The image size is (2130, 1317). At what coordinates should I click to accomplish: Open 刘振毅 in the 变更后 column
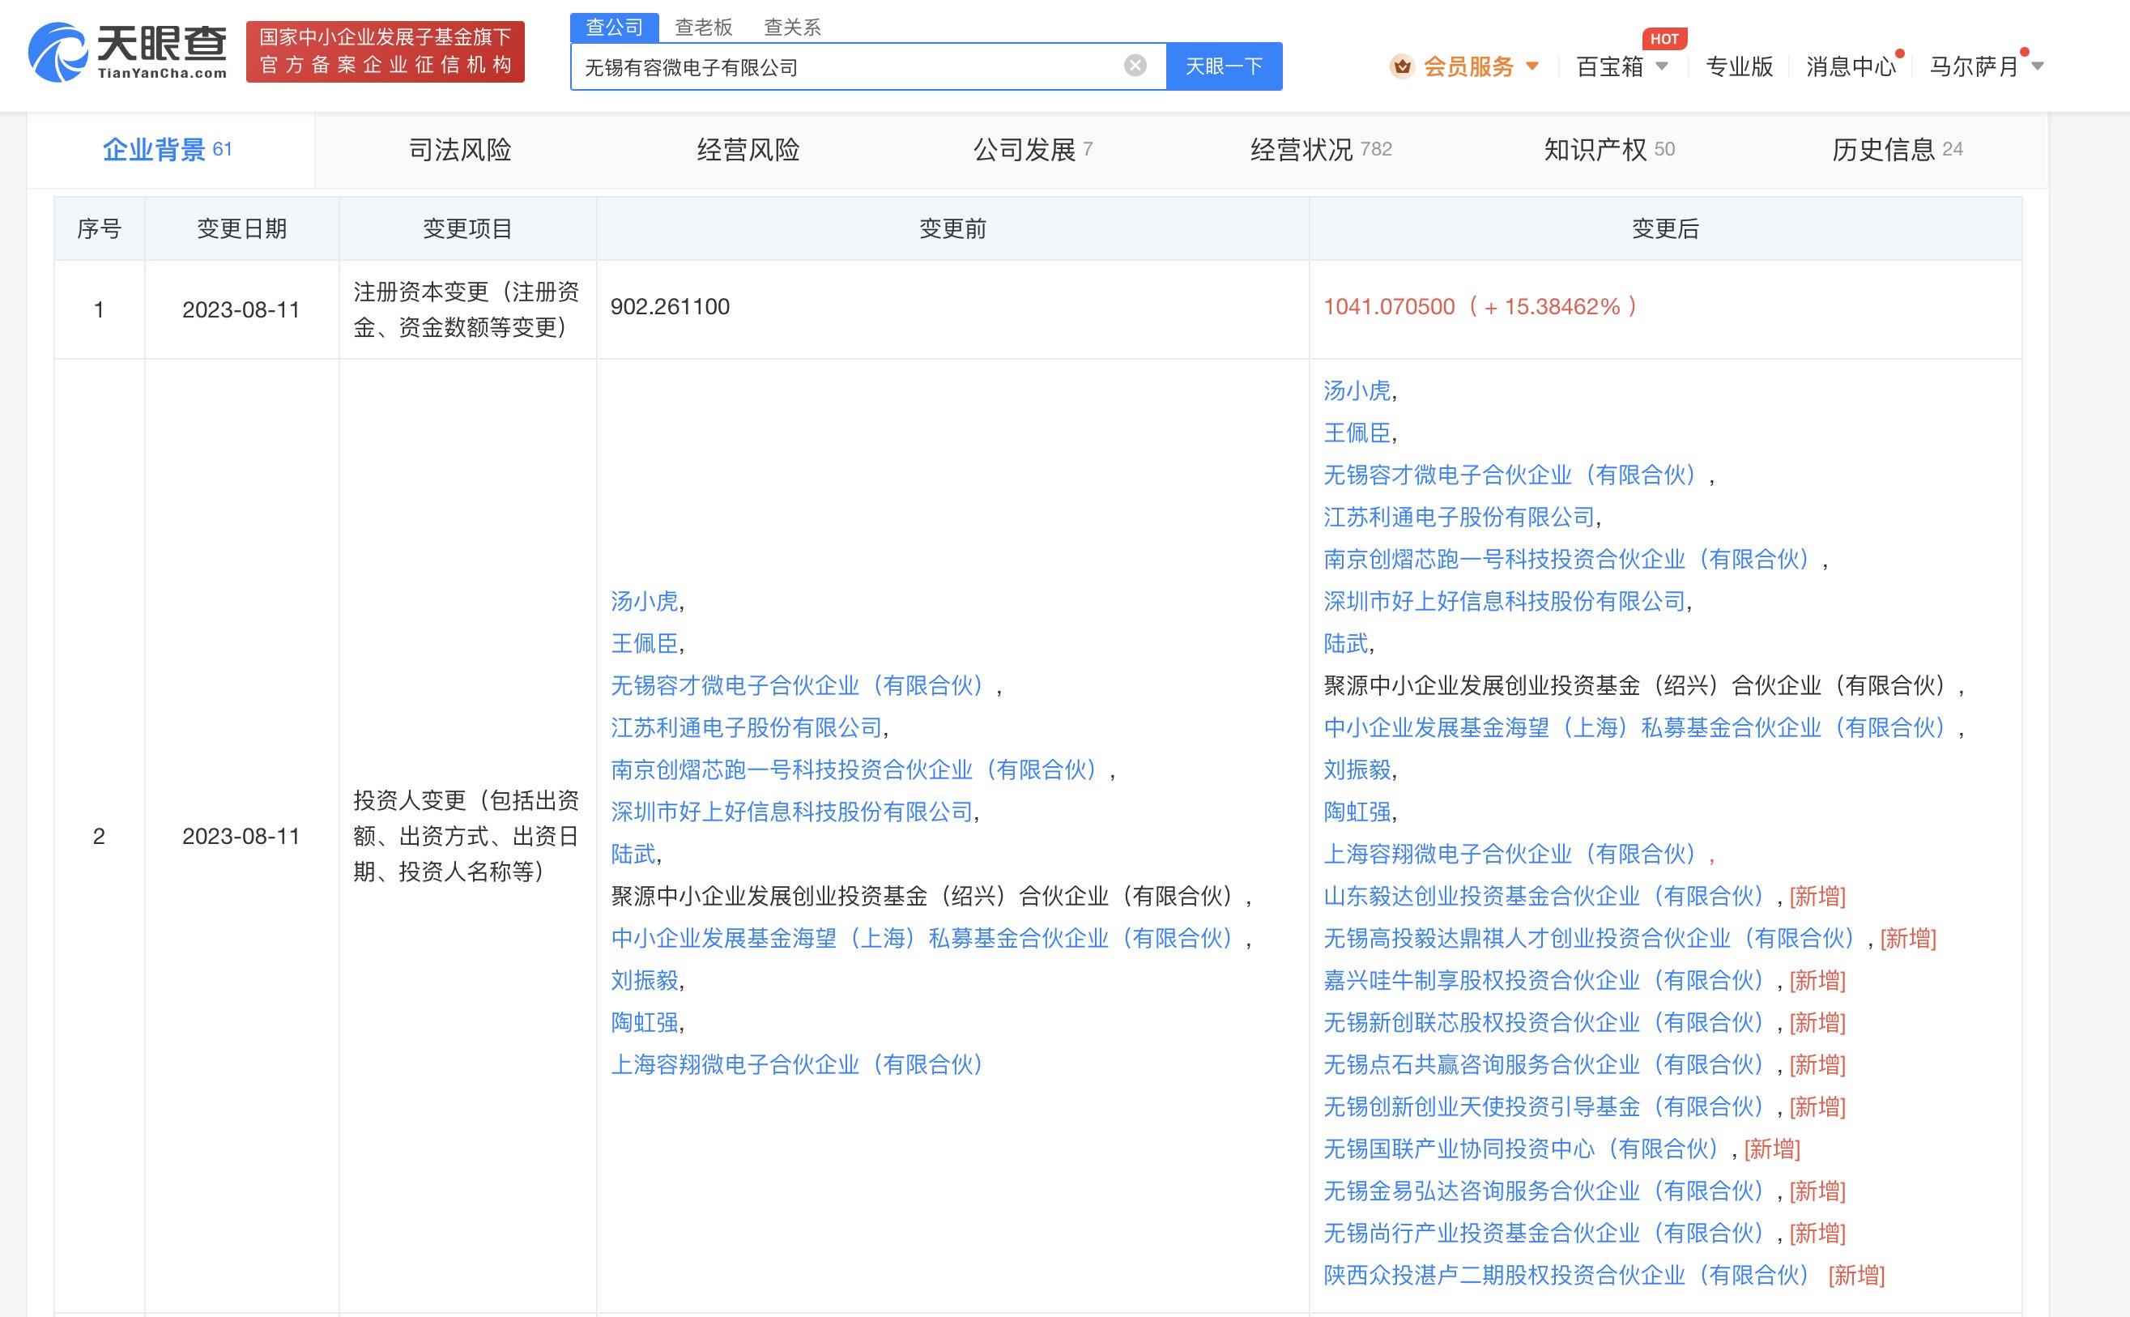pyautogui.click(x=1357, y=769)
